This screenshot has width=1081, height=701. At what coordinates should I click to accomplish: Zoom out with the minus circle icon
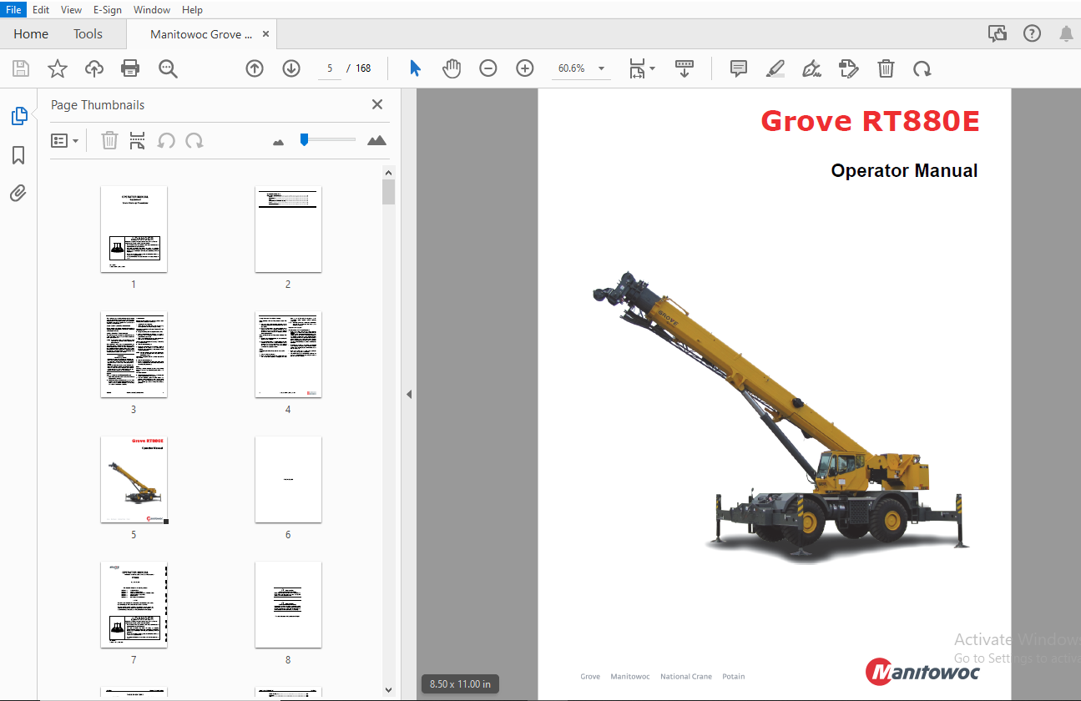(x=488, y=68)
